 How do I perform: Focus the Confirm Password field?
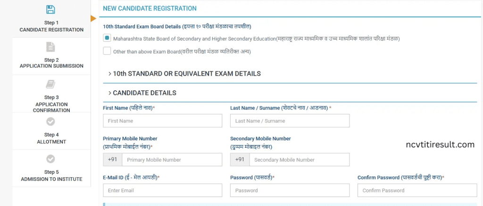tap(417, 190)
